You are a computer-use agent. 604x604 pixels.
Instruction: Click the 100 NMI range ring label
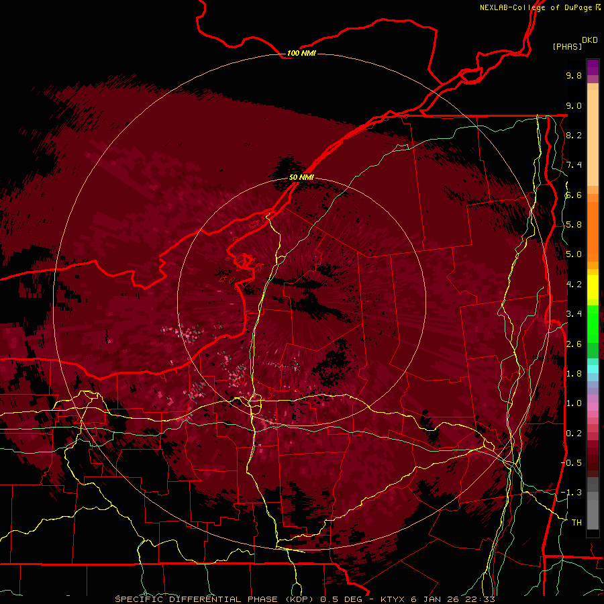pyautogui.click(x=301, y=53)
